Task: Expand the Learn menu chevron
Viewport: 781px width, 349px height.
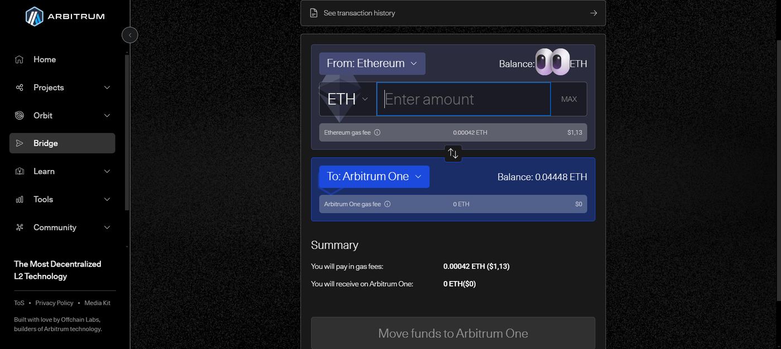Action: tap(107, 171)
